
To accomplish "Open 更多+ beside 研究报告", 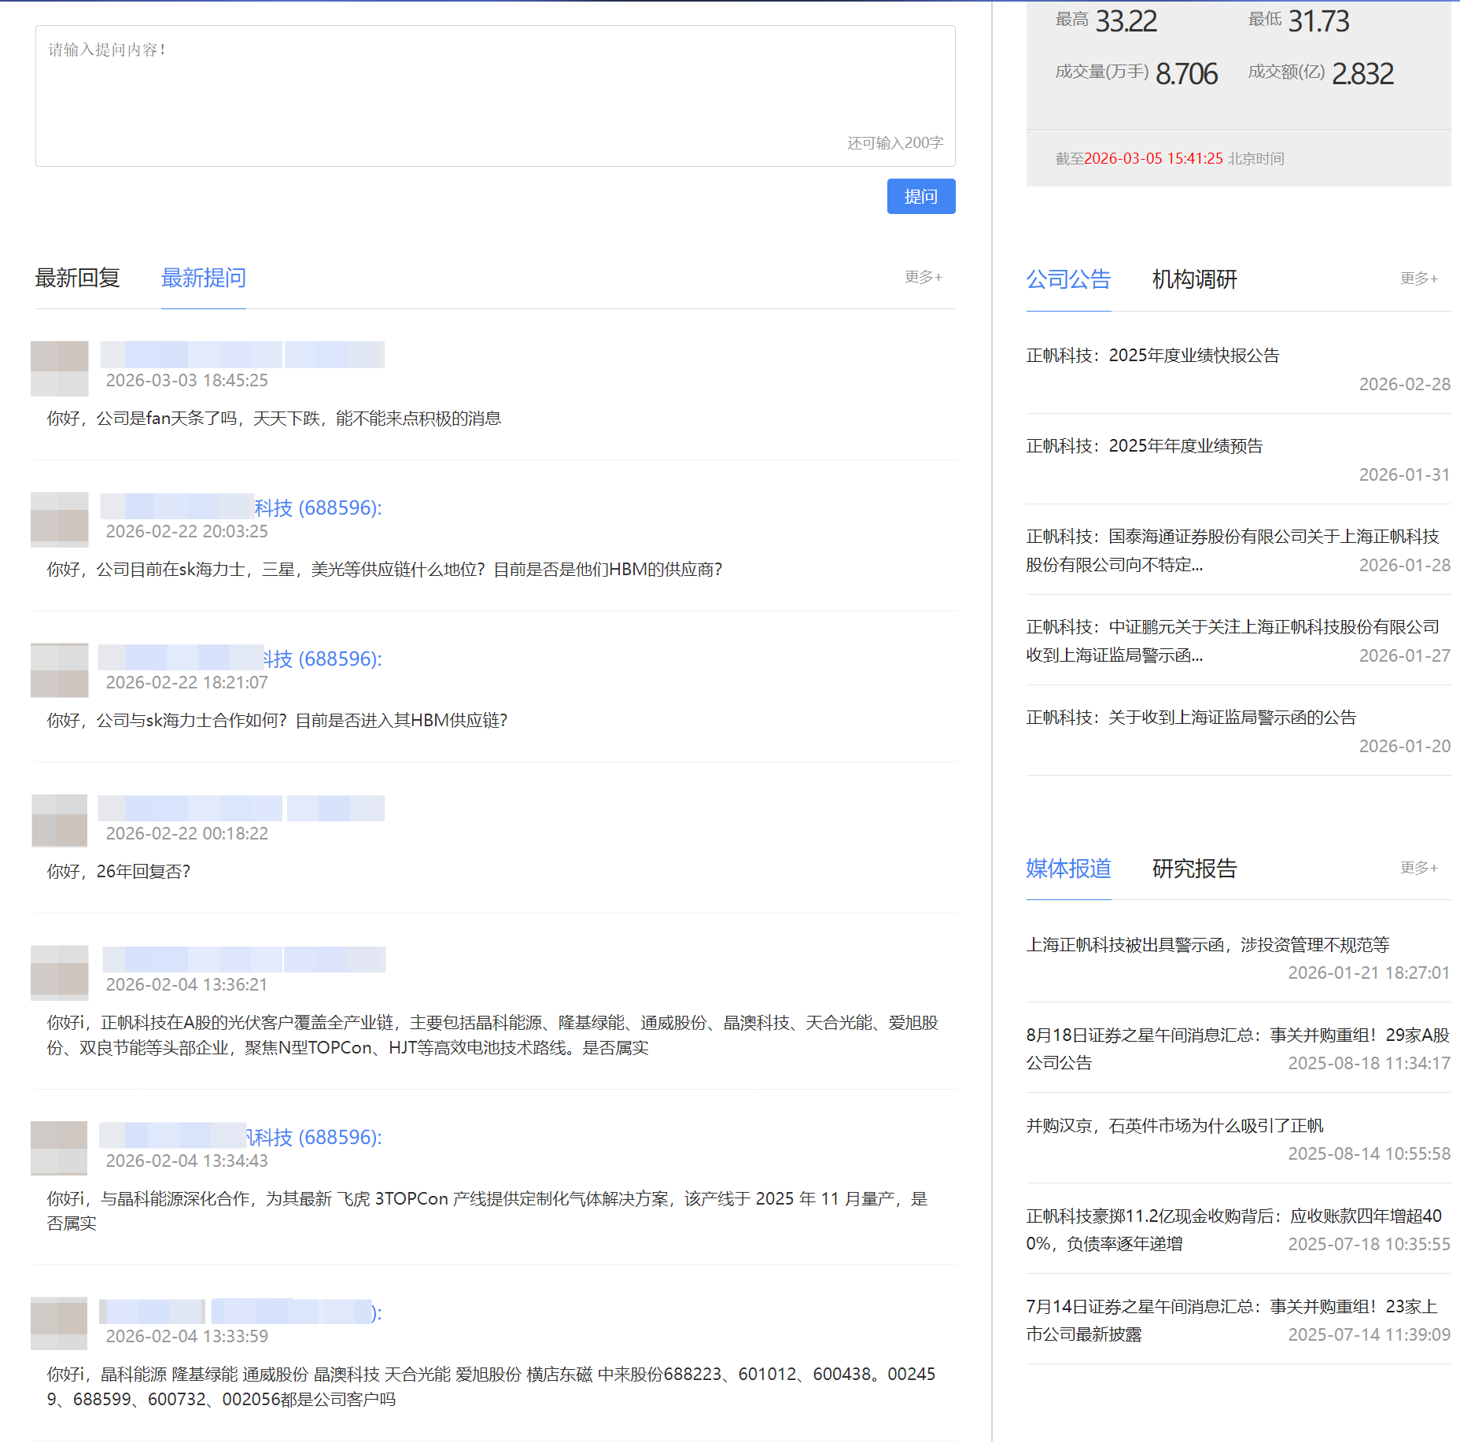I will click(x=1419, y=868).
